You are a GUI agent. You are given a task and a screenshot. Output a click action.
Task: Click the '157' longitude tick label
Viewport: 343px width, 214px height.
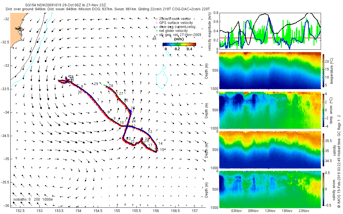point(195,211)
